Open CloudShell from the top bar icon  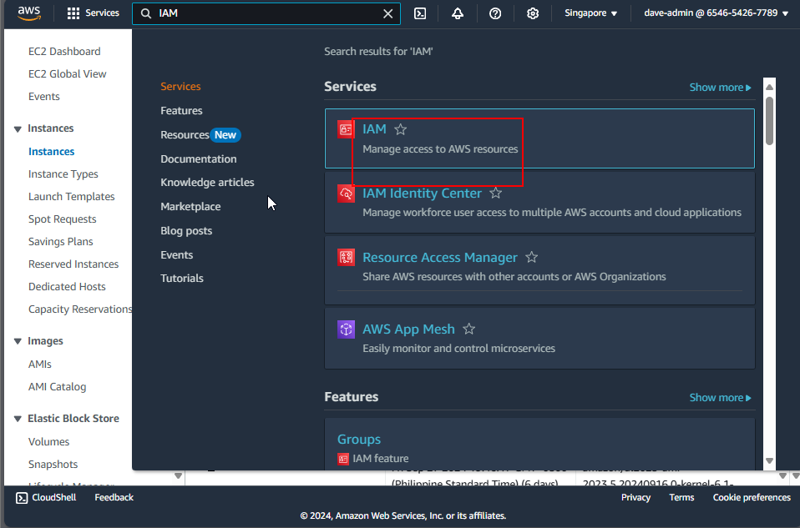421,13
